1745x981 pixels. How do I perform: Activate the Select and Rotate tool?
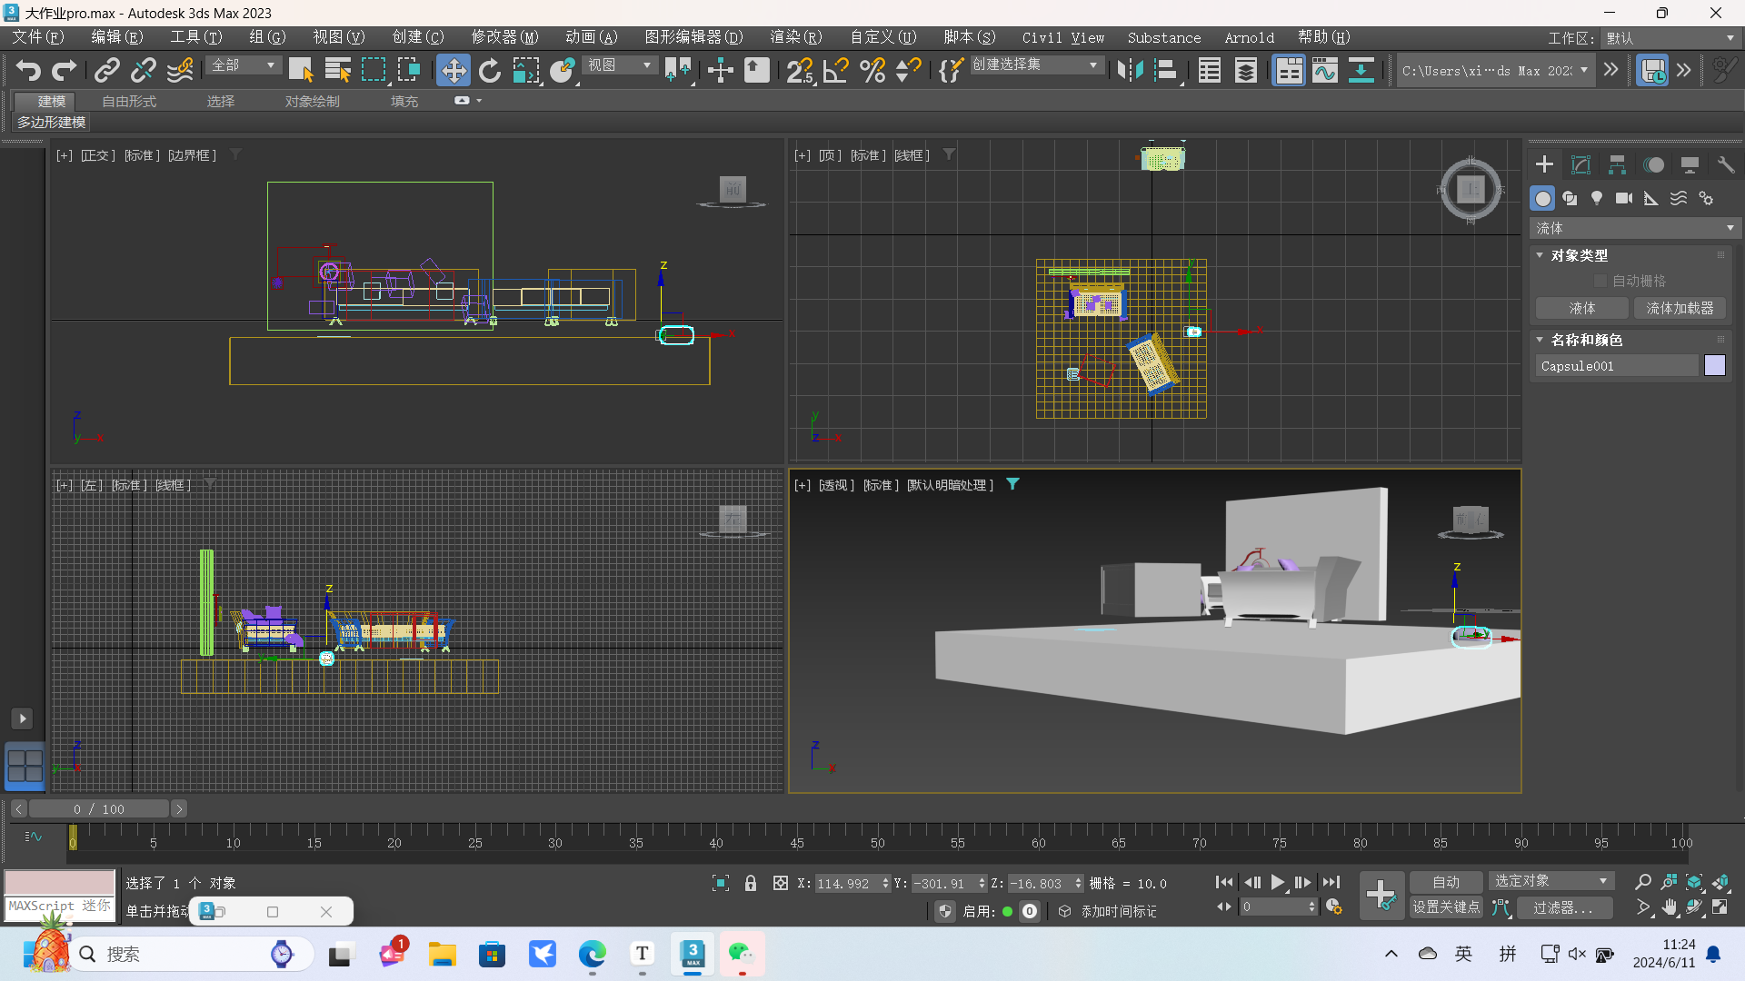[x=490, y=70]
